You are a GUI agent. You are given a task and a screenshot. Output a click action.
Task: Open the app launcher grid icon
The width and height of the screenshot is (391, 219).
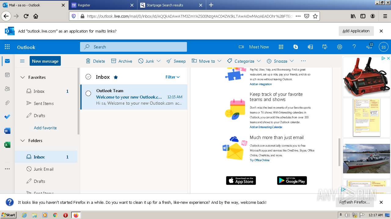[7, 47]
